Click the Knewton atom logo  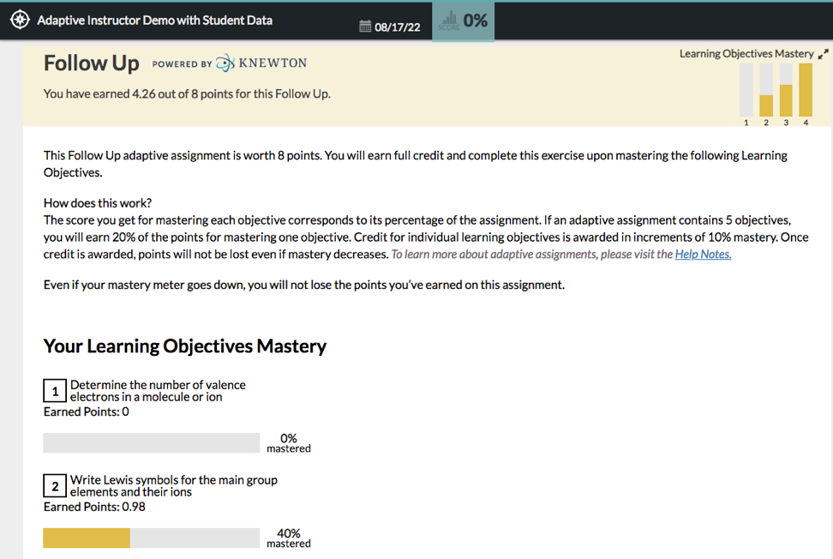[x=225, y=63]
